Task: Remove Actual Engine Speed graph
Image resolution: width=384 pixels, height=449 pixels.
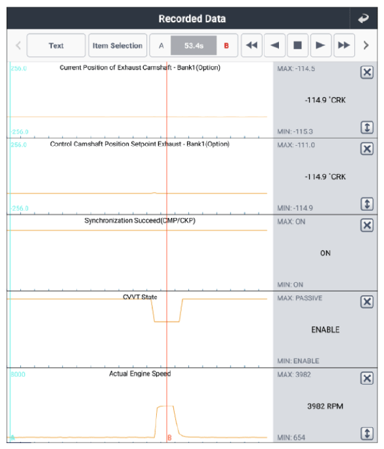Action: (x=367, y=378)
